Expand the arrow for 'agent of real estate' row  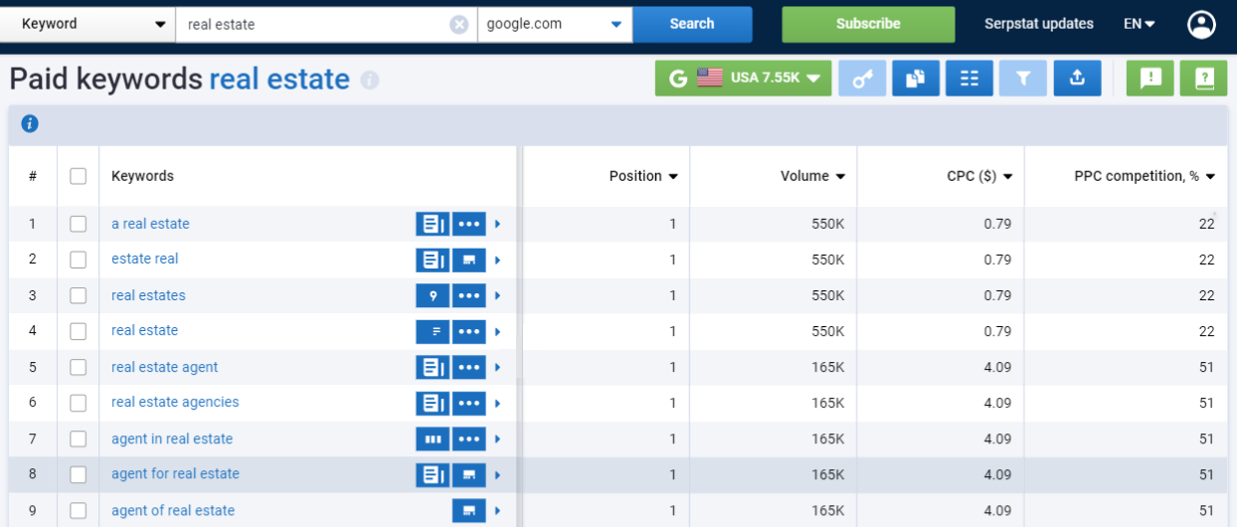497,510
